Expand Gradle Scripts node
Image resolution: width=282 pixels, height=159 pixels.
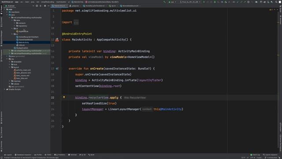5,89
